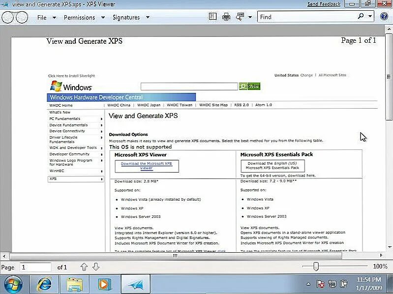
Task: Click the Windows logo on the page
Action: [x=71, y=87]
